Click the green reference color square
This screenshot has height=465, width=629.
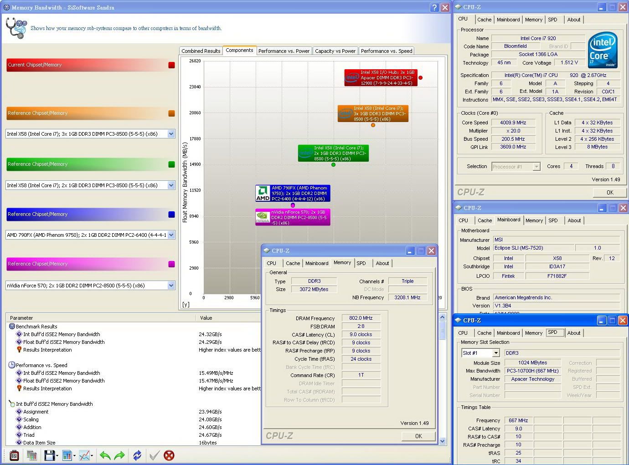click(171, 164)
